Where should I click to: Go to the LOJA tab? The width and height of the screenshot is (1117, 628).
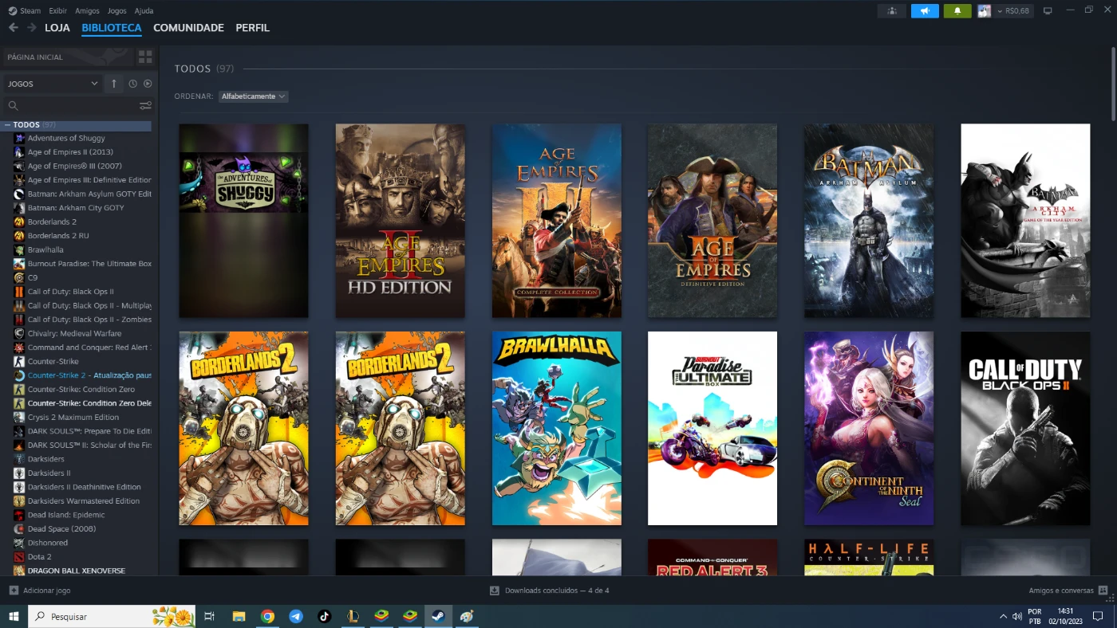click(x=57, y=28)
